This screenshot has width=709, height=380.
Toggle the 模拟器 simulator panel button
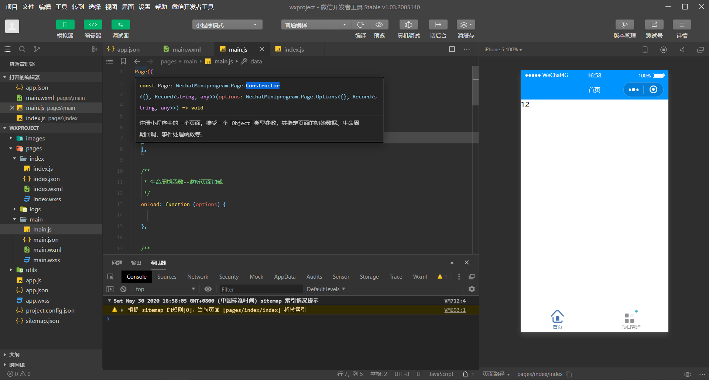coord(65,25)
